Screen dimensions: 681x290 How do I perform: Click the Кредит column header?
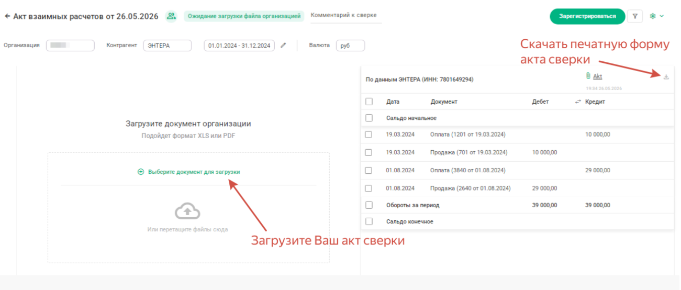[x=595, y=102]
